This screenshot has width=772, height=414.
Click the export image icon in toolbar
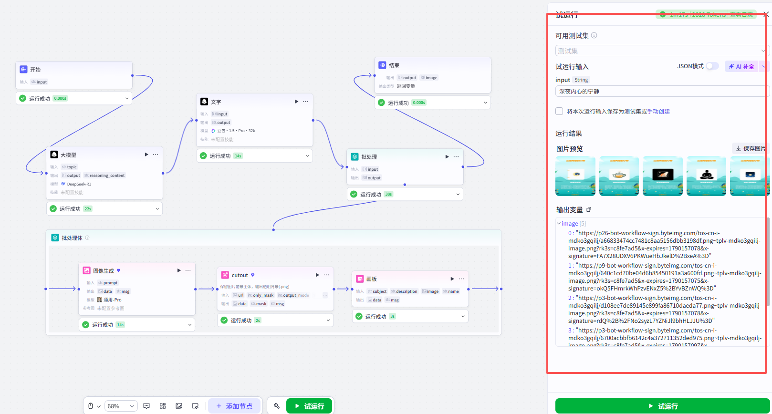pos(179,406)
